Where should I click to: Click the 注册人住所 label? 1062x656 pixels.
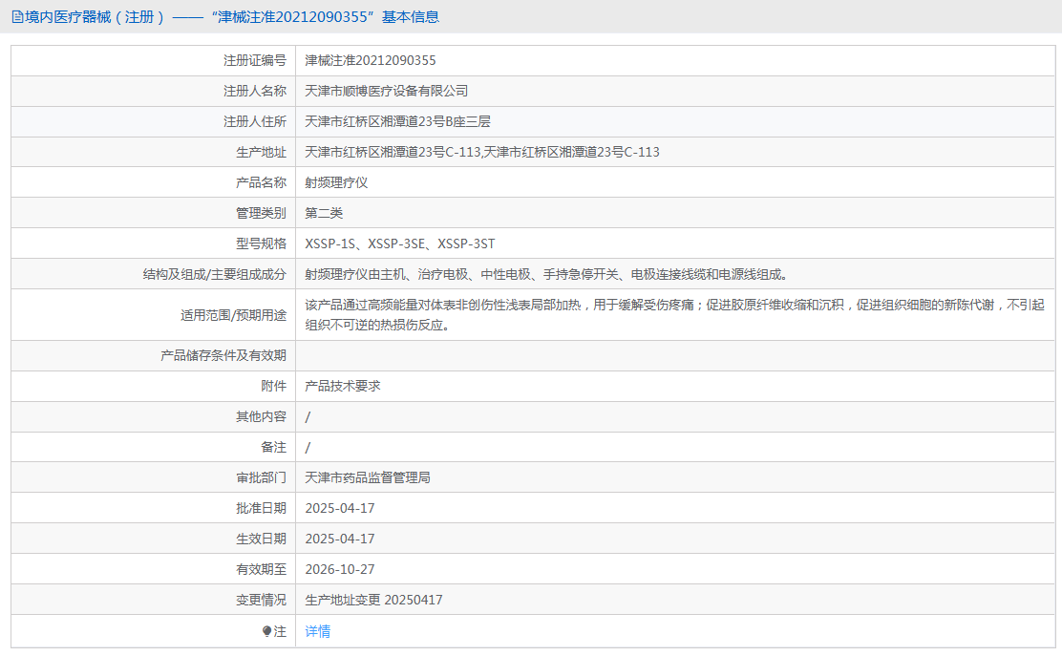tap(255, 121)
